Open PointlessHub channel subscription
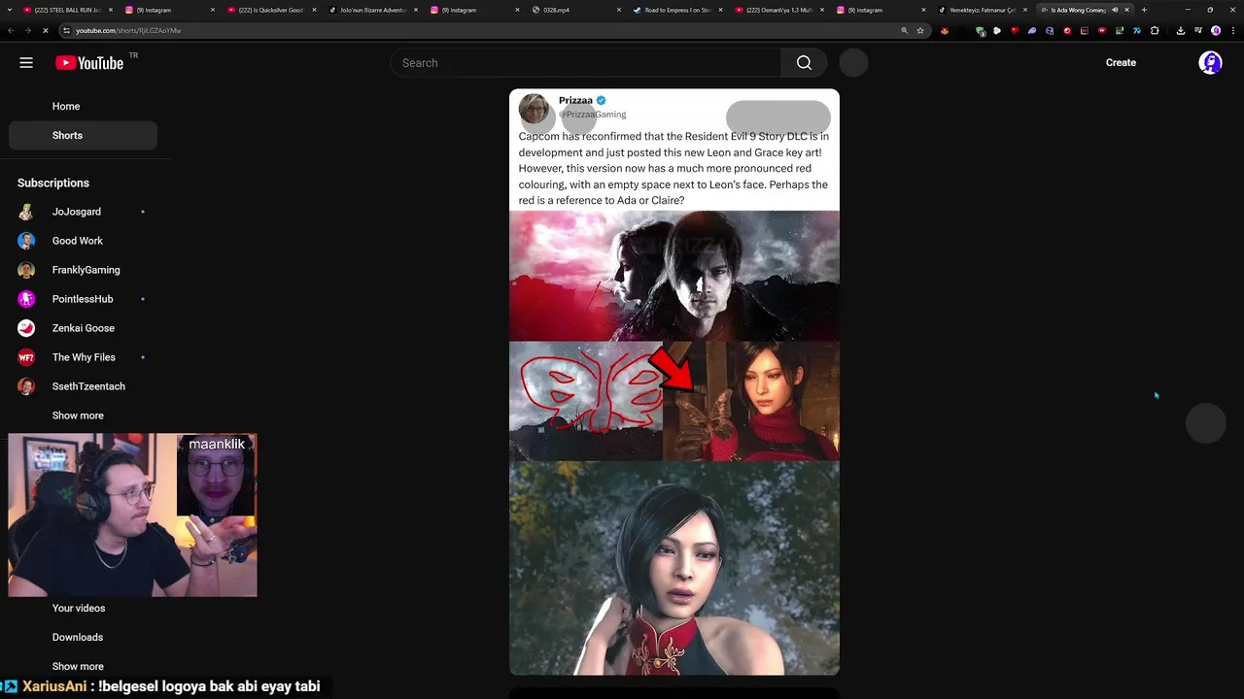 (x=83, y=299)
